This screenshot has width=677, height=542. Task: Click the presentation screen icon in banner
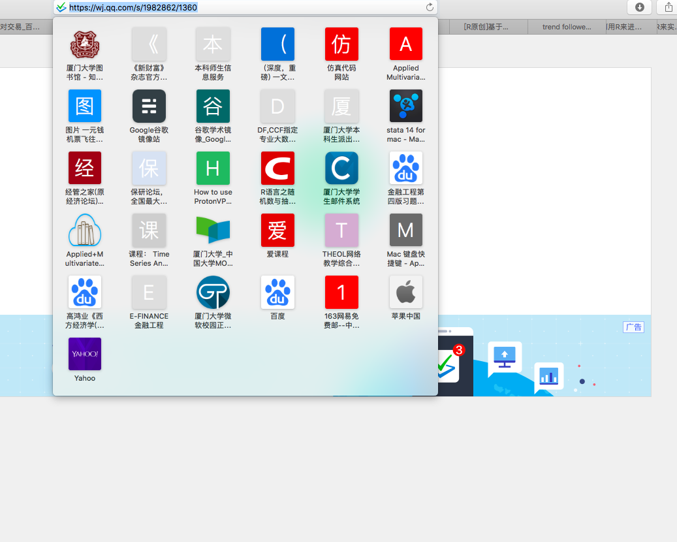[505, 358]
